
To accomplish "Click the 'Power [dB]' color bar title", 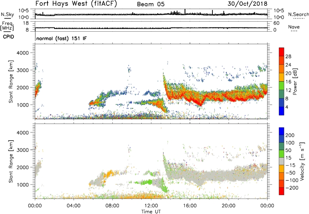I will point(295,82).
